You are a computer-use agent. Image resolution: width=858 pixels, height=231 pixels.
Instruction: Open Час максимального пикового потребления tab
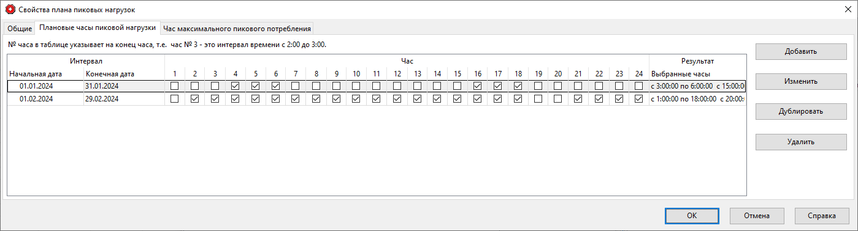(x=237, y=29)
